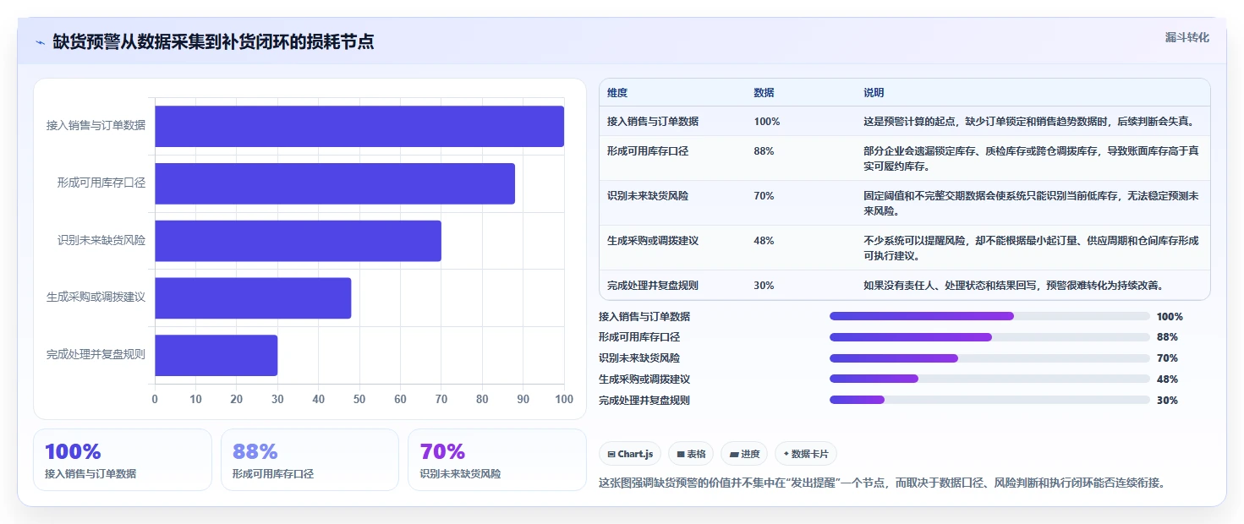The image size is (1244, 524).
Task: Click the icon on the 进度 tag
Action: (x=734, y=454)
